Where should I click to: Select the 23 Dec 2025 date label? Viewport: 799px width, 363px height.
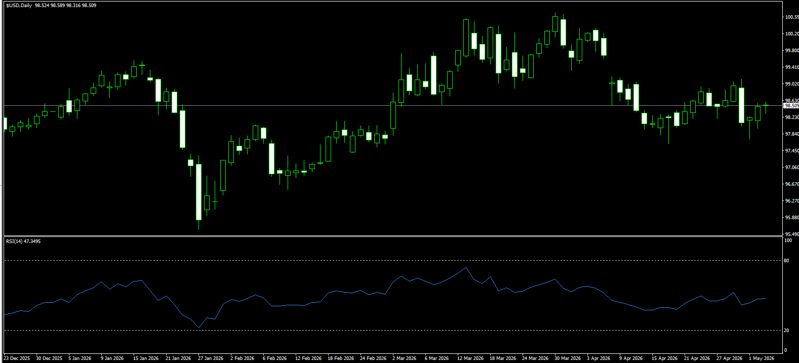pyautogui.click(x=17, y=358)
